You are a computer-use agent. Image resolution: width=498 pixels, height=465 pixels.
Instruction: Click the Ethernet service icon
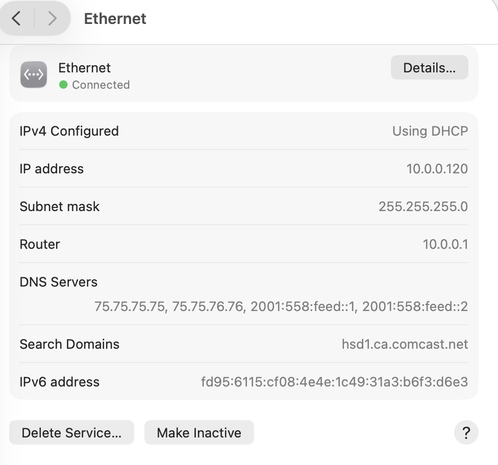pyautogui.click(x=34, y=74)
